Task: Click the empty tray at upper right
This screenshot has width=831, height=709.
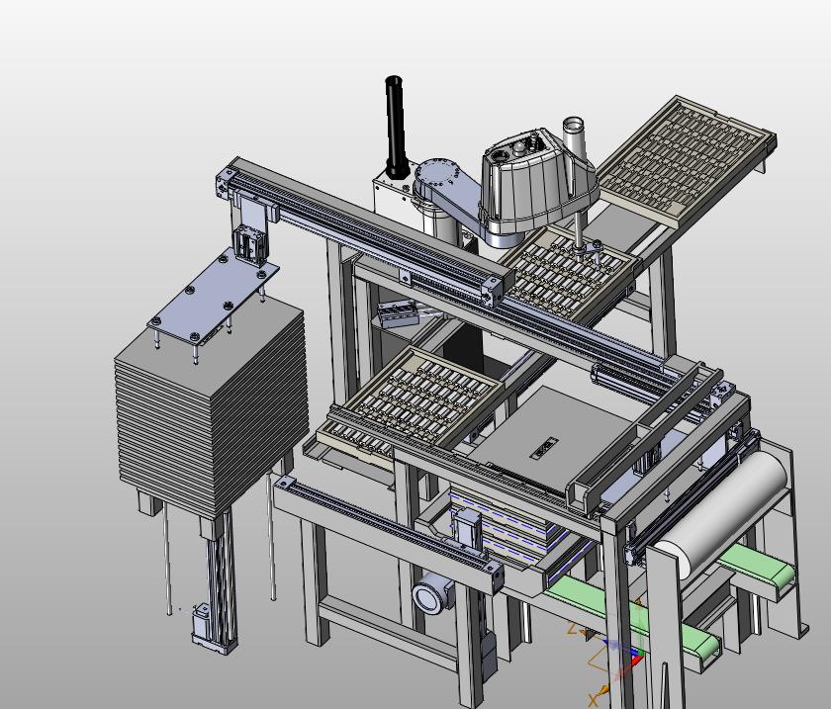Action: click(x=688, y=159)
